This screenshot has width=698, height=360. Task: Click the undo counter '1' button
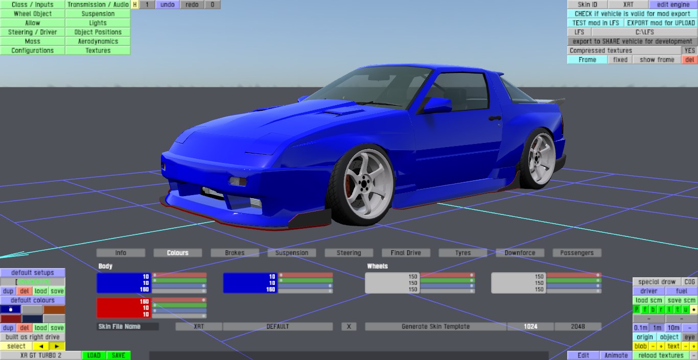click(x=147, y=5)
